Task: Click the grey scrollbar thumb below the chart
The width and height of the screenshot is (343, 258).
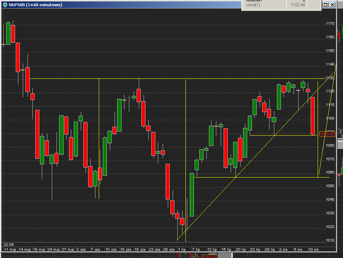Action: click(225, 255)
